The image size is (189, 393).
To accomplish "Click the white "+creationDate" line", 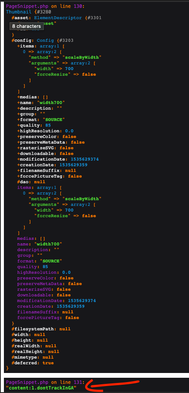I will coord(52,165).
